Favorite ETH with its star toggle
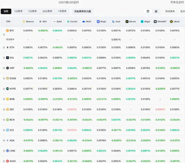Screen dimensions: 185x163 [x=4, y=47]
